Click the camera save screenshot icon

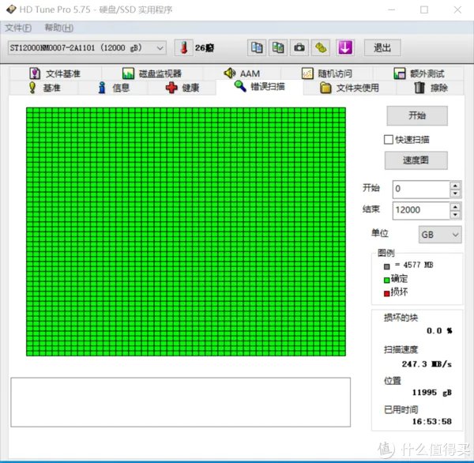(x=299, y=47)
